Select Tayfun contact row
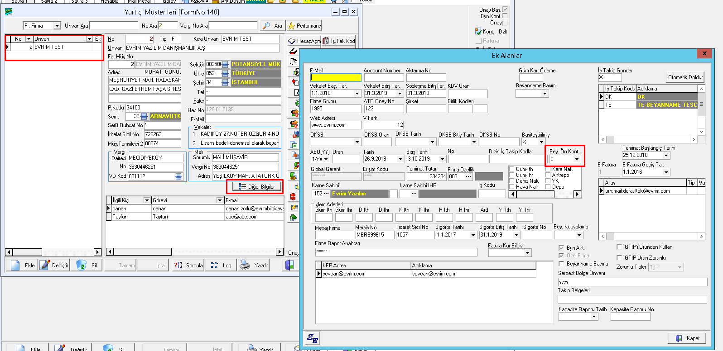Image resolution: width=723 pixels, height=351 pixels. pyautogui.click(x=196, y=217)
